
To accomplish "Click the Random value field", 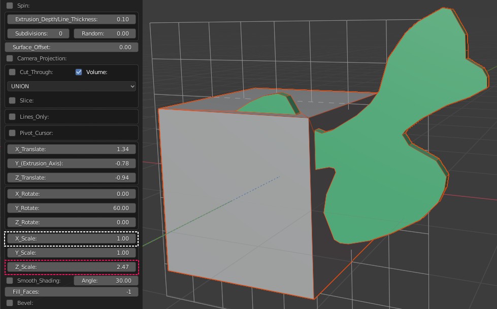I will coord(105,33).
